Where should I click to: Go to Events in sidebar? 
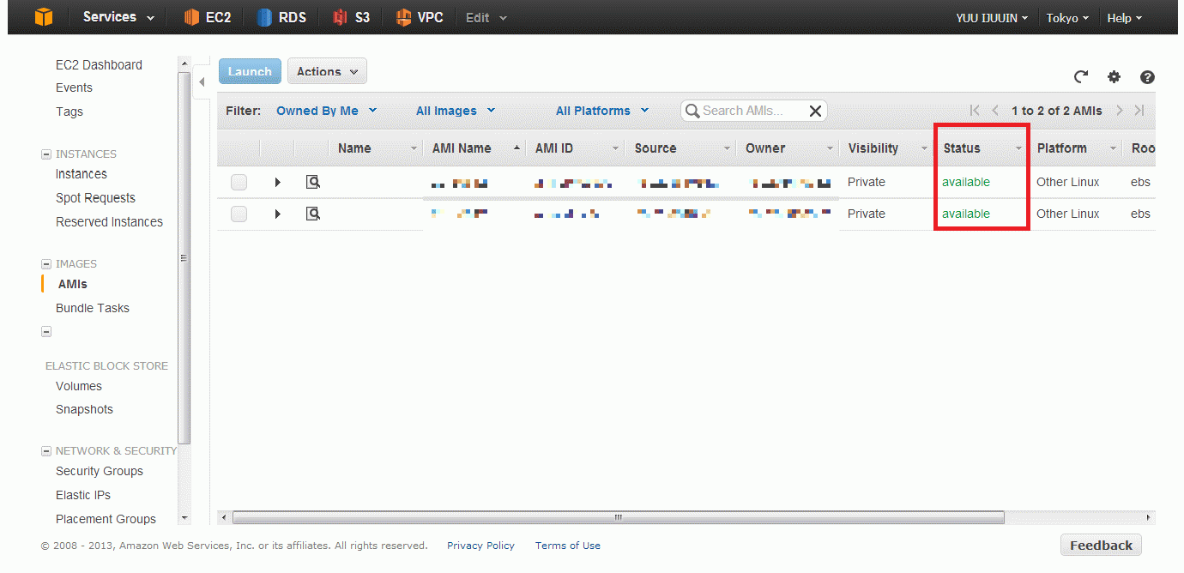pyautogui.click(x=74, y=87)
